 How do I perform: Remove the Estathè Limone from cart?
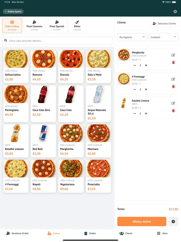173,110
